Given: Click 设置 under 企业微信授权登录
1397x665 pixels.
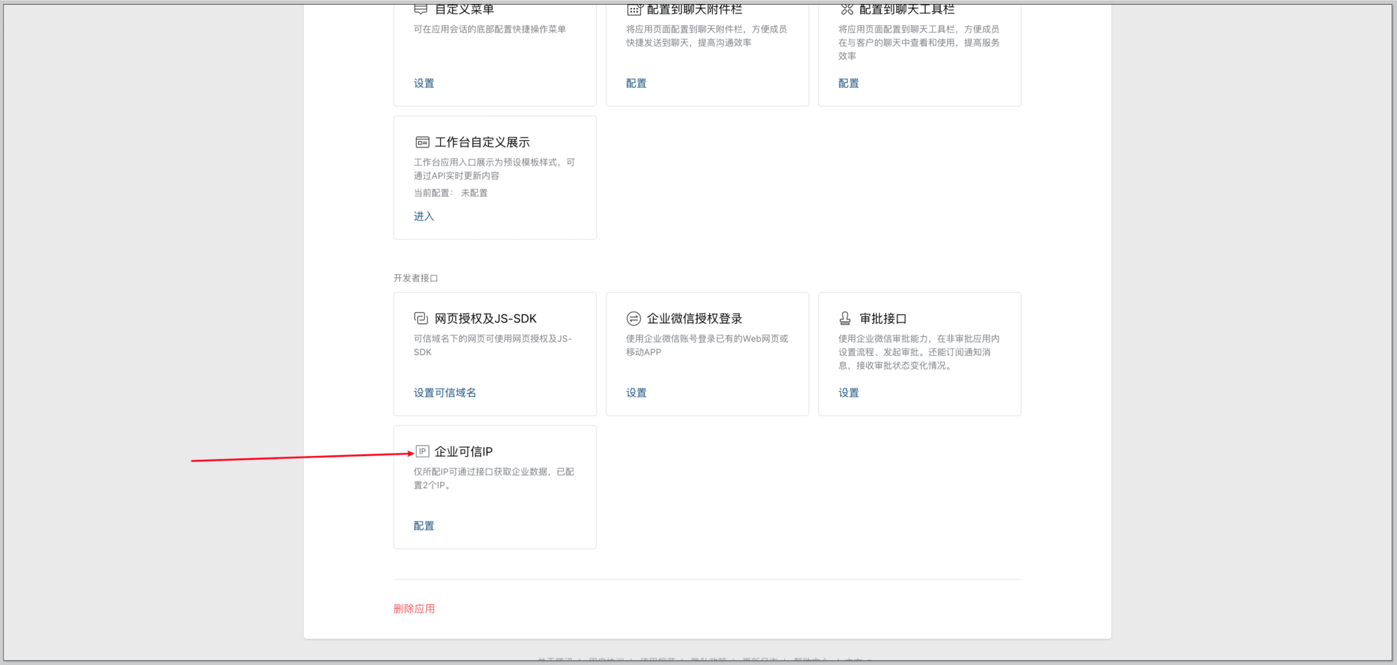Looking at the screenshot, I should [636, 393].
